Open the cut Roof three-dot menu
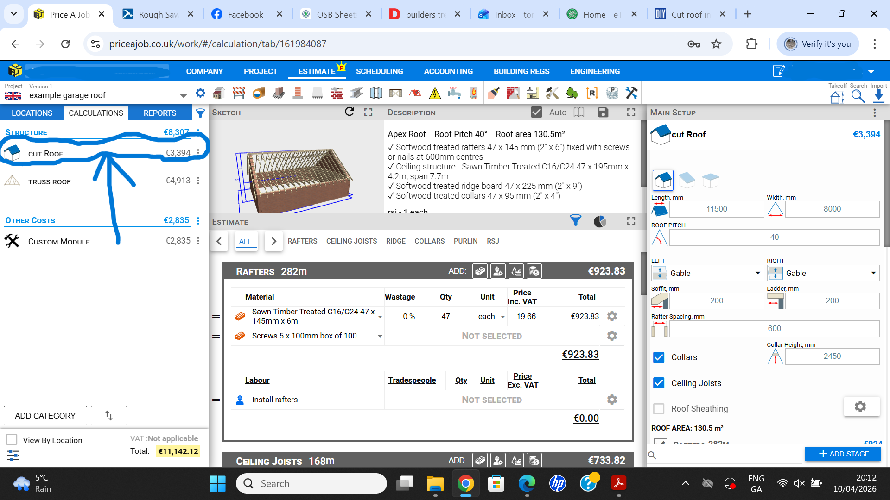 point(198,152)
